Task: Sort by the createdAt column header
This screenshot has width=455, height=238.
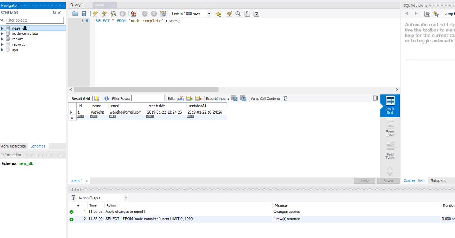Action: point(166,106)
